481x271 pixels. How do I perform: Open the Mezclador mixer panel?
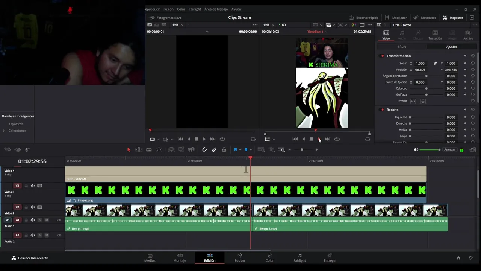click(396, 18)
